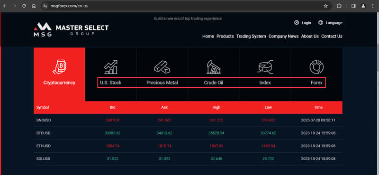379x175 pixels.
Task: Open the Products menu item
Action: click(225, 37)
